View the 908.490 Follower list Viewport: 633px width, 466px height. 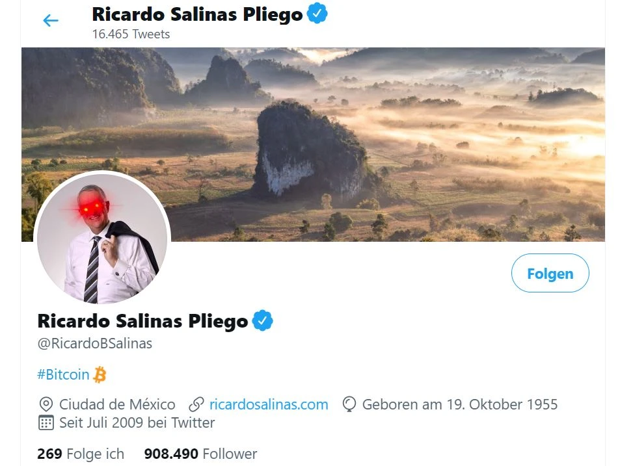[x=200, y=454]
